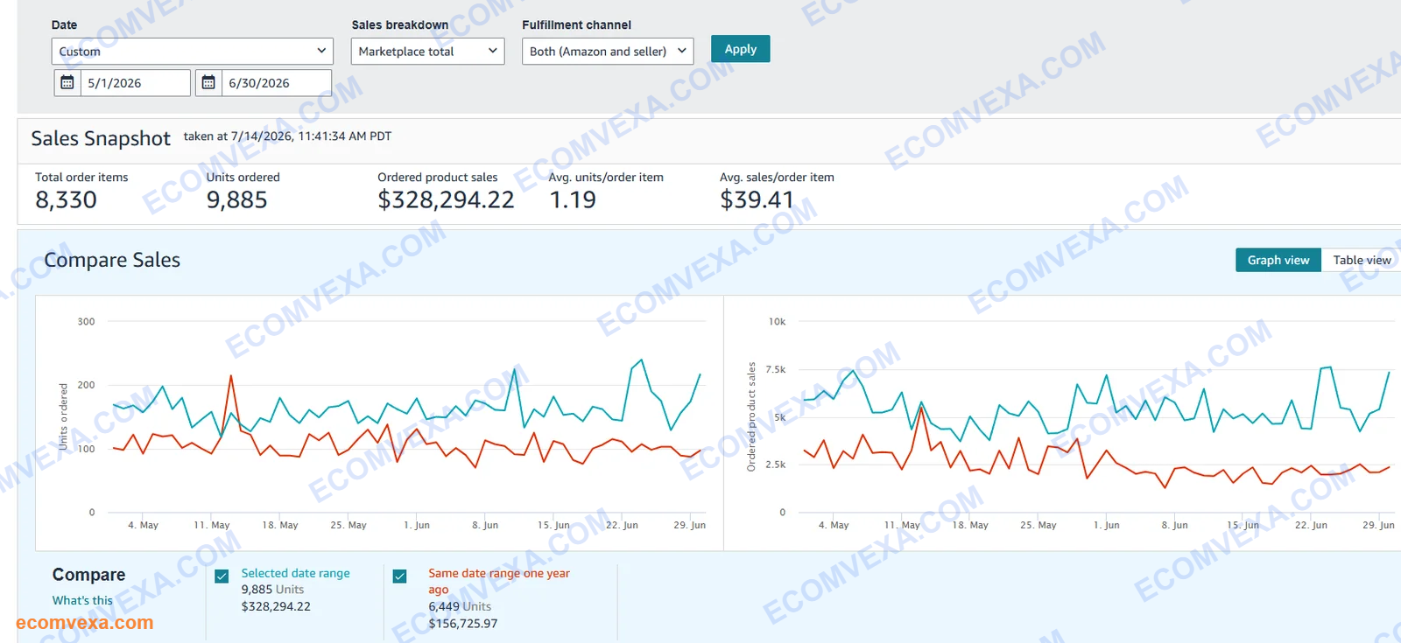This screenshot has height=643, width=1401.
Task: Open the Fulfillment channel dropdown
Action: pos(608,51)
